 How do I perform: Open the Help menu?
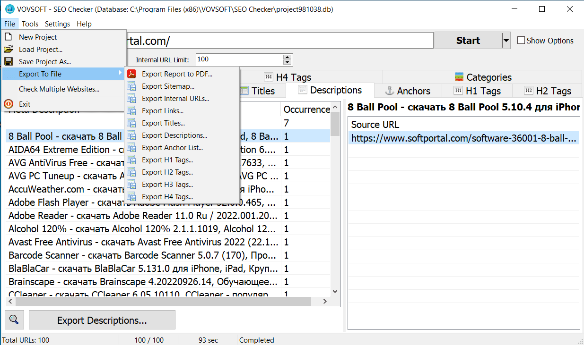[x=84, y=24]
